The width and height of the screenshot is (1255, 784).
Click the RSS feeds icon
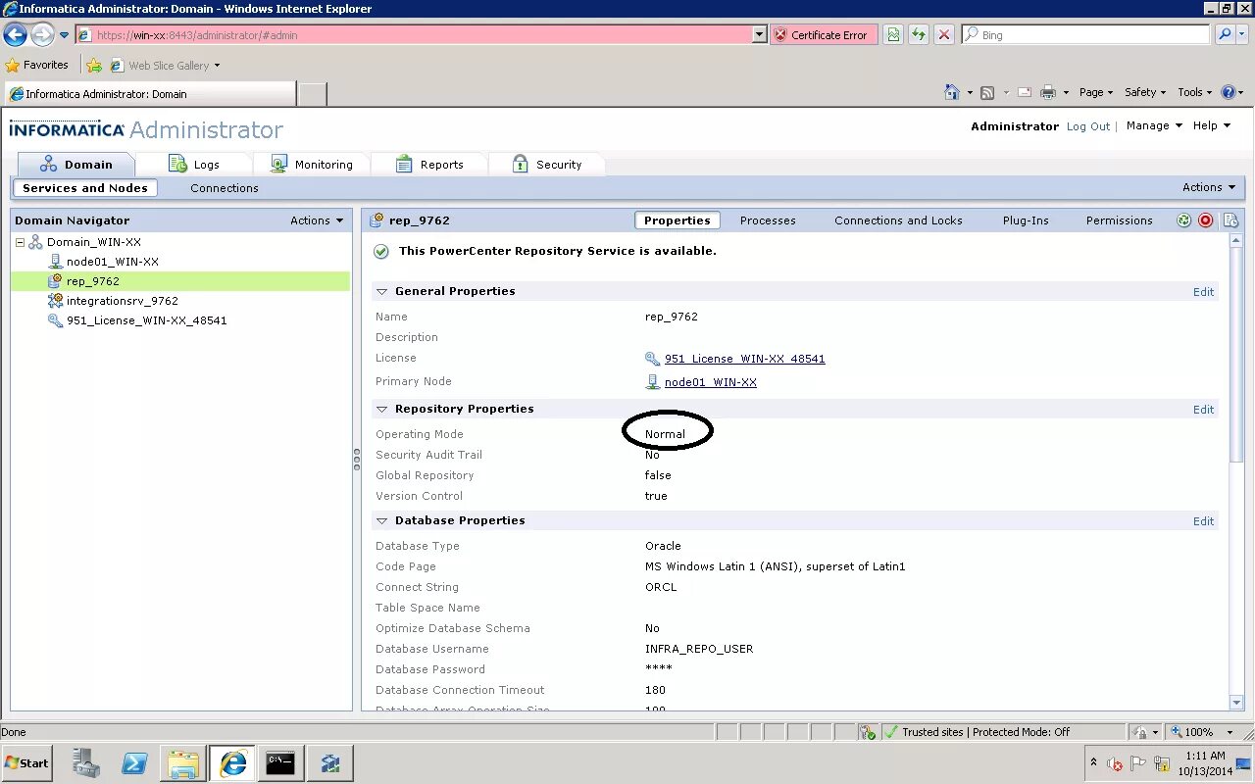click(987, 92)
